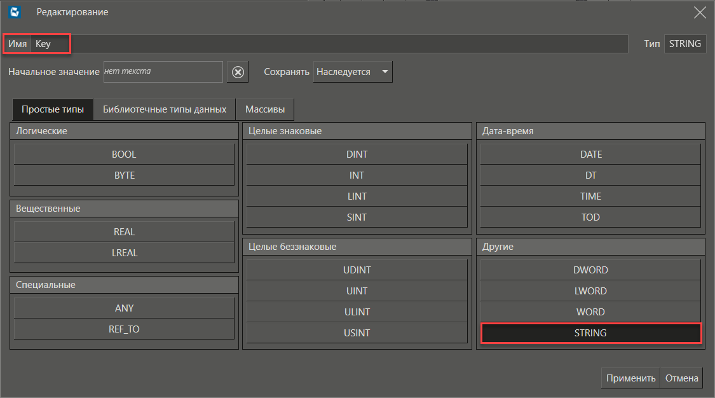Close the Редактирование dialog
The height and width of the screenshot is (398, 715).
pos(700,12)
